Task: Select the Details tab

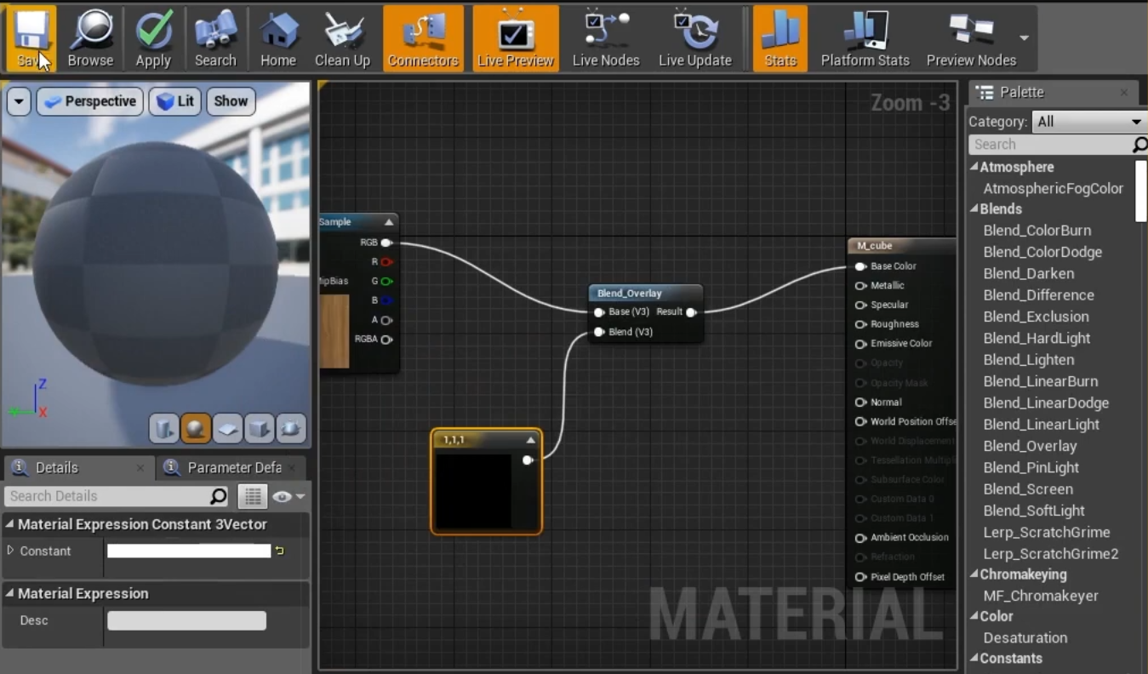Action: 56,467
